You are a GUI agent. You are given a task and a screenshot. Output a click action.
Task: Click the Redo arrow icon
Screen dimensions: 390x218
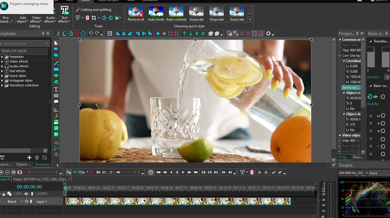[x=97, y=33]
